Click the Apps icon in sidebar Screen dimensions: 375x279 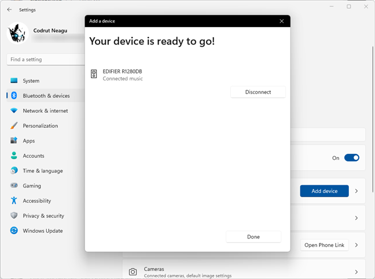tap(14, 141)
